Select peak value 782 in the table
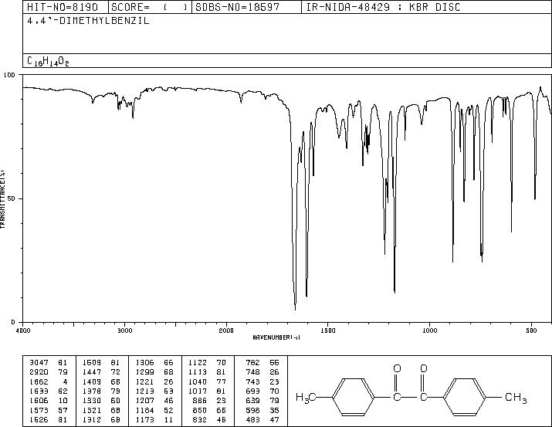552x427 pixels. pos(252,363)
